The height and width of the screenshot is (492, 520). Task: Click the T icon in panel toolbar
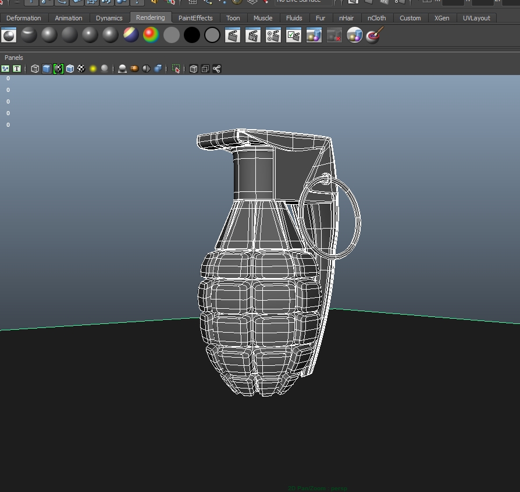click(17, 69)
